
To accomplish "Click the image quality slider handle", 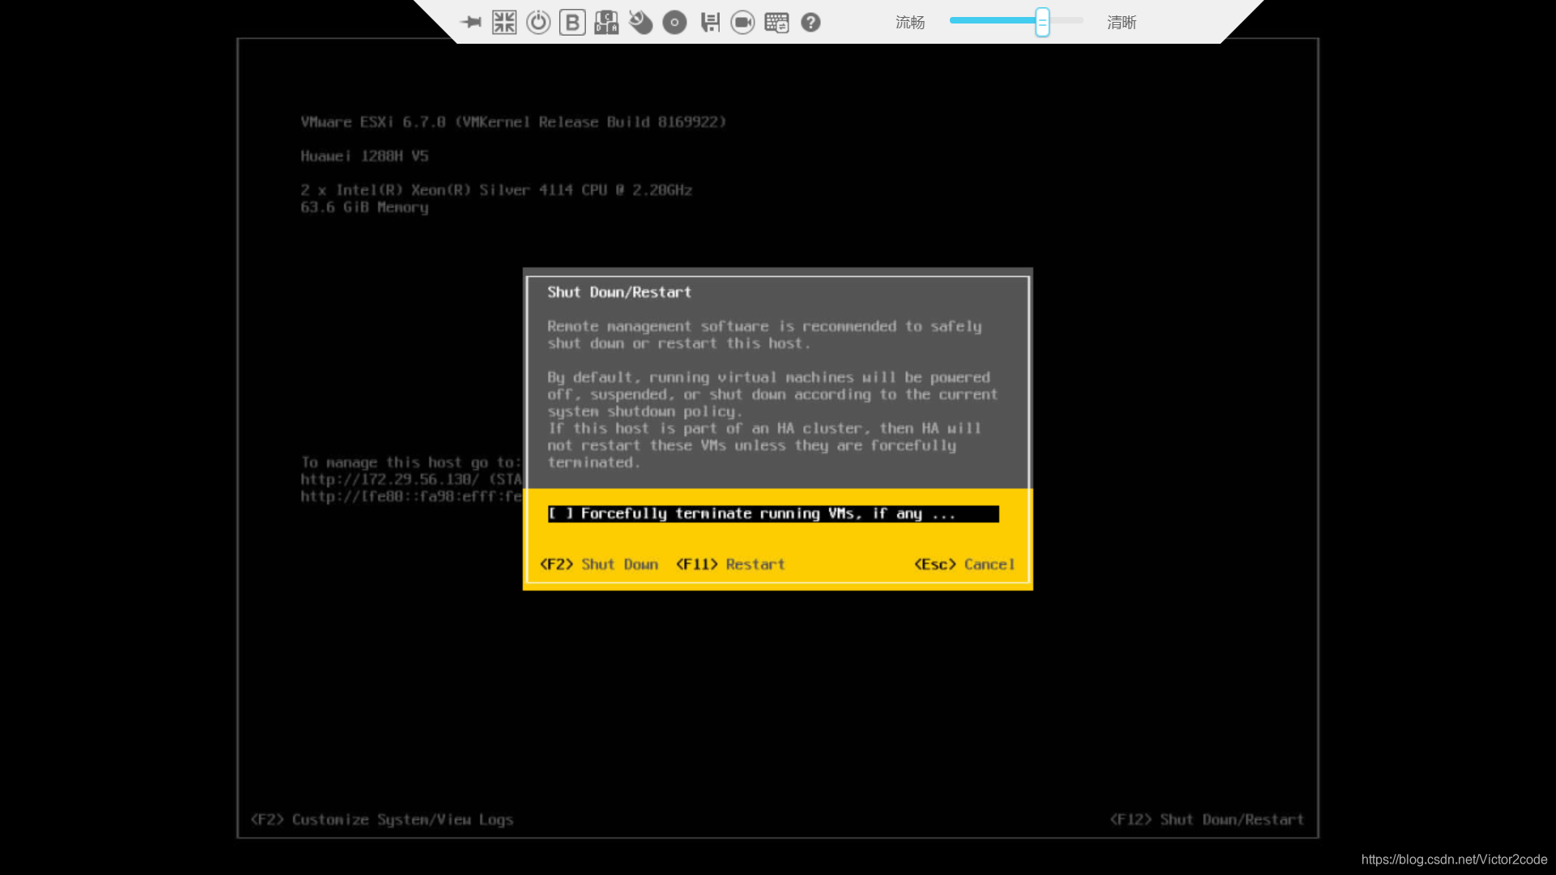I will pyautogui.click(x=1042, y=22).
